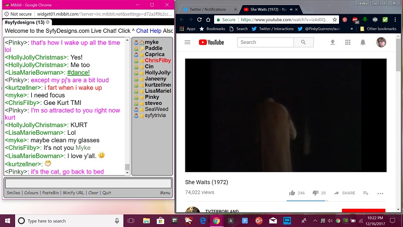Clear the chat window
403x227 pixels.
93,193
